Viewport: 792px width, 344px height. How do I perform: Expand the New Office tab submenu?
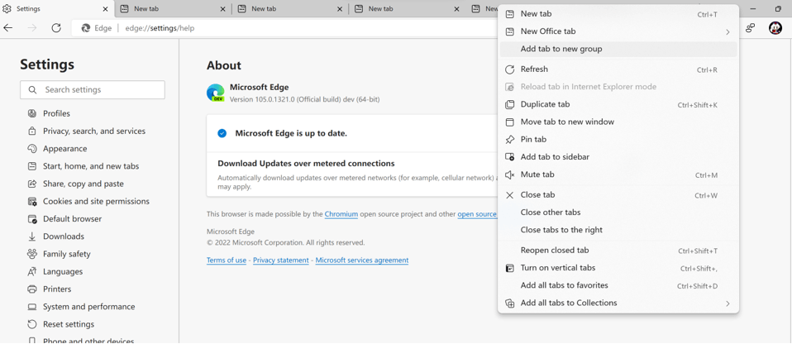(727, 31)
